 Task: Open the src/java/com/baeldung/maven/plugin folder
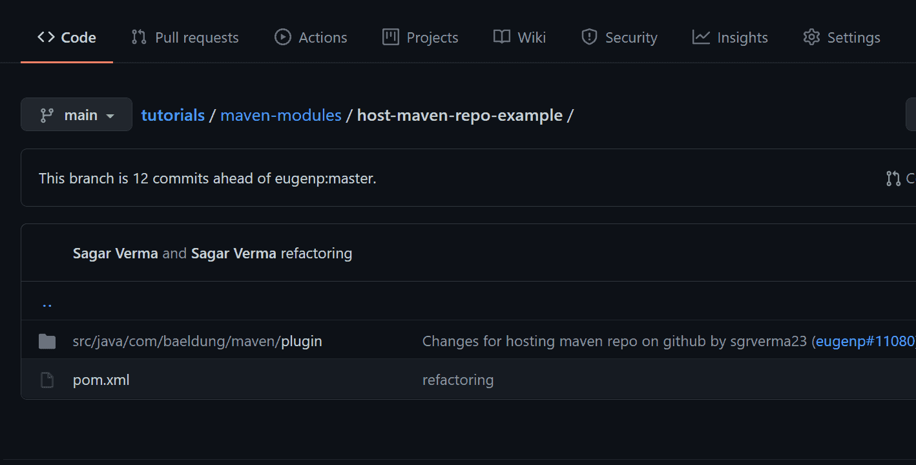coord(198,341)
